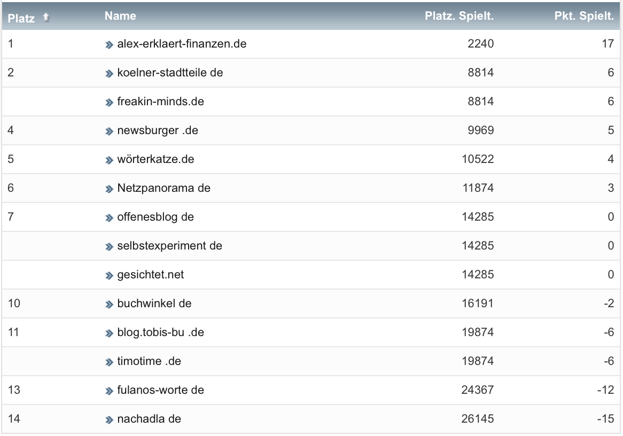This screenshot has width=623, height=436.
Task: Open the offenesblog de link
Action: [x=155, y=217]
